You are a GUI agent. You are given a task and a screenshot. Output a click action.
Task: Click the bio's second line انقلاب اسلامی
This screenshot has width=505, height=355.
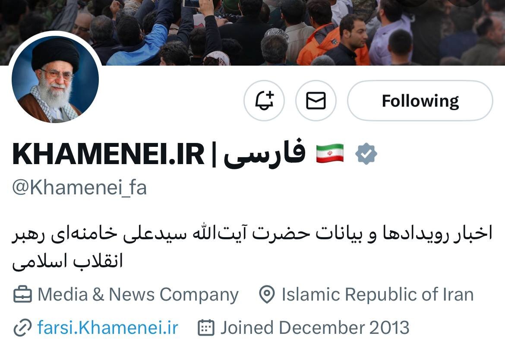(68, 261)
